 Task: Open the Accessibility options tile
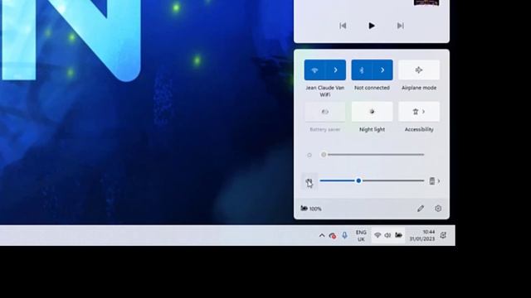point(419,112)
